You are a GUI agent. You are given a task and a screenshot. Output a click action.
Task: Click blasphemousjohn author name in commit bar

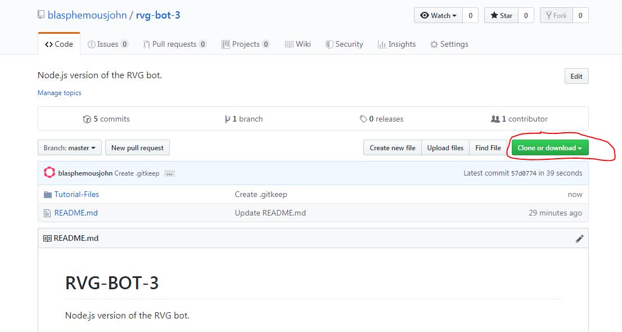coord(85,173)
